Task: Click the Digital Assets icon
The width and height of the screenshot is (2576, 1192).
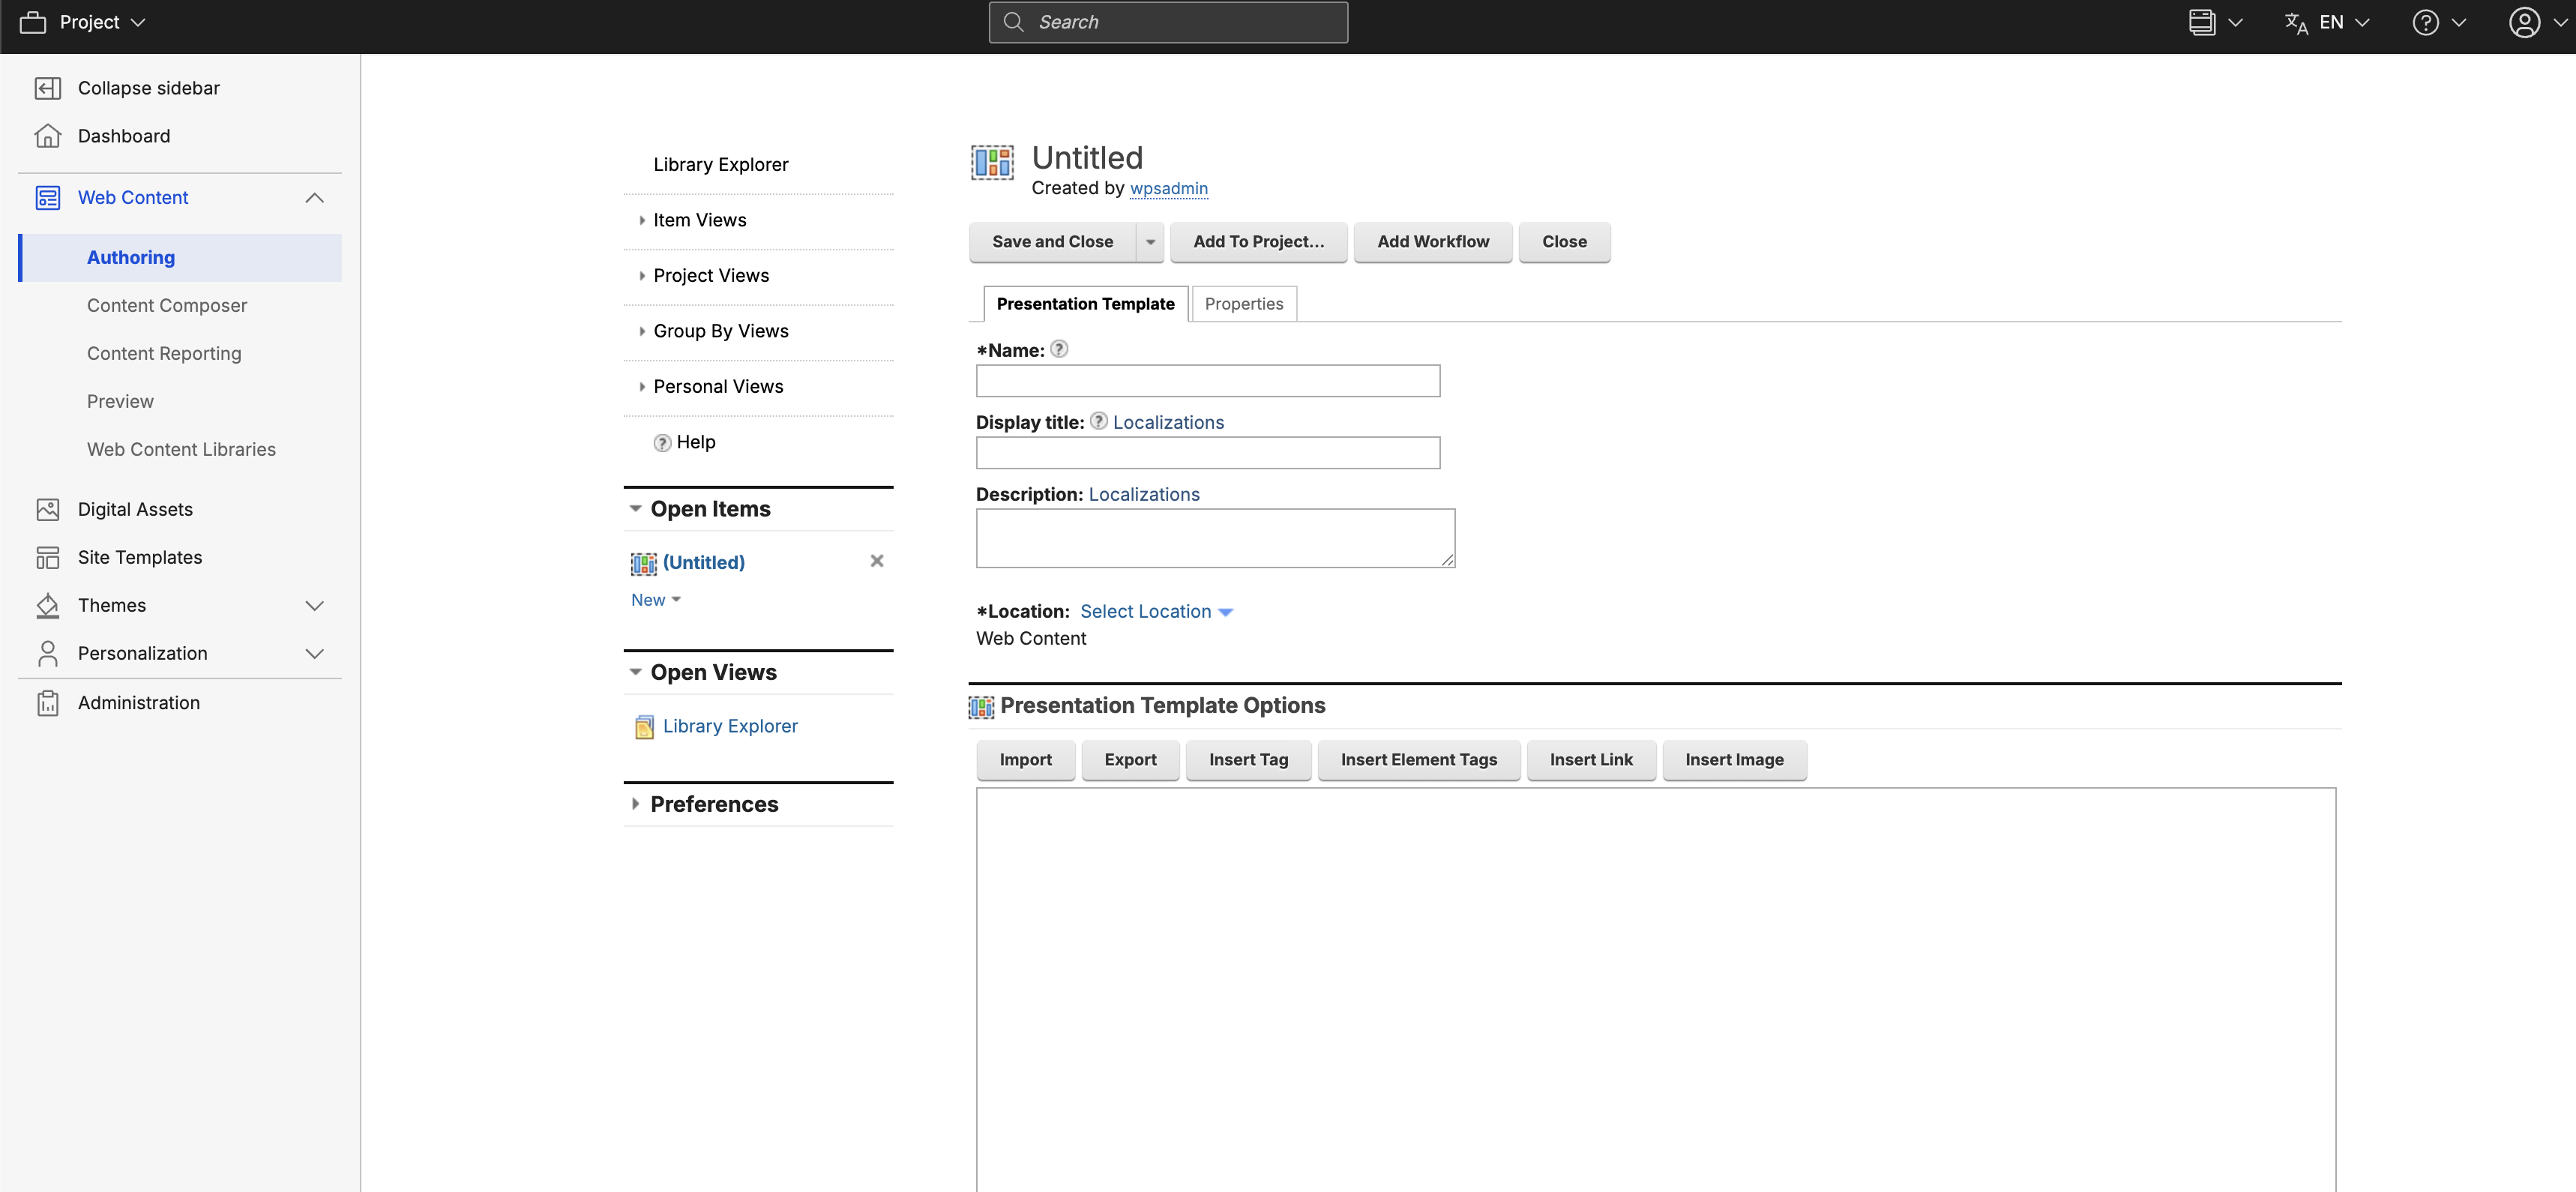Action: click(x=47, y=509)
